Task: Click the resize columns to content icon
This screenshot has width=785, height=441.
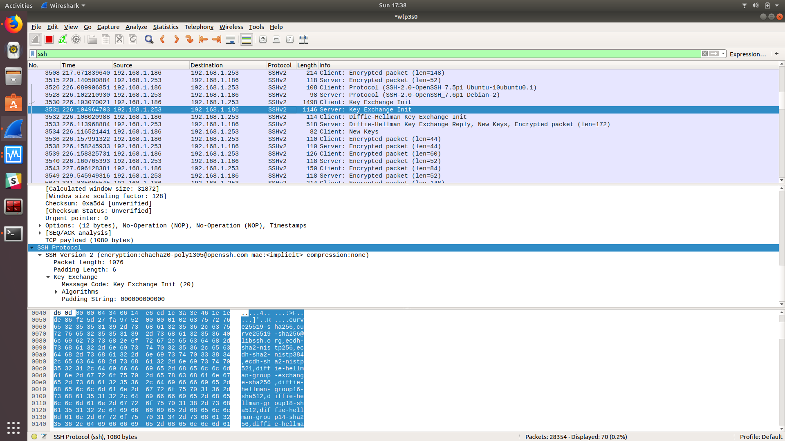Action: [303, 39]
